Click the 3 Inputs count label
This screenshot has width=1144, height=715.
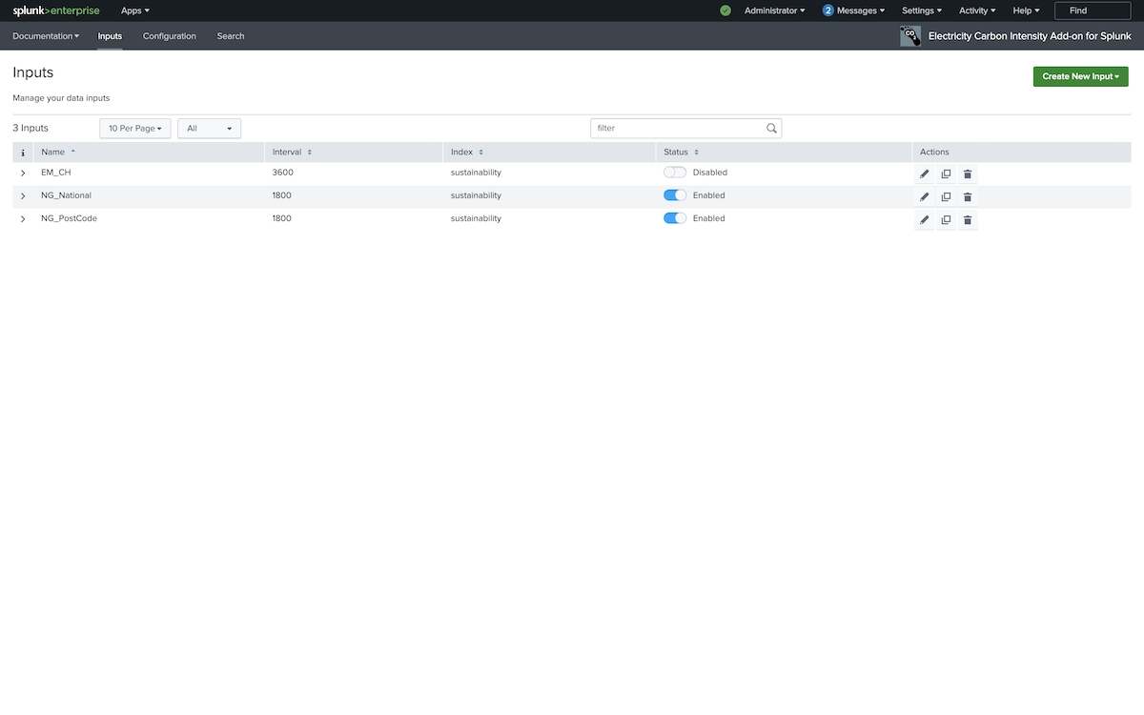(x=31, y=128)
